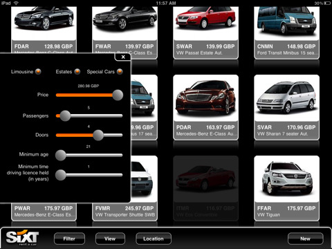Click the Doors slider handle
The height and width of the screenshot is (249, 332).
pos(98,135)
